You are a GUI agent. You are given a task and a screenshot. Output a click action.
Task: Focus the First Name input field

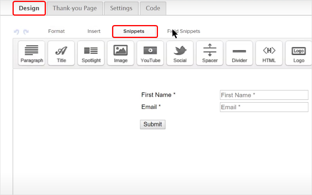[264, 95]
